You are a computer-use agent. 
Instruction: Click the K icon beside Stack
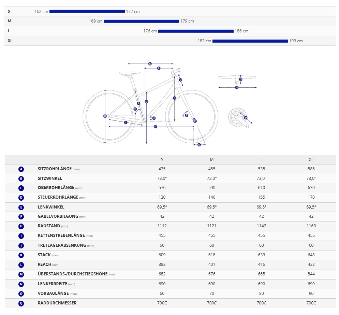pyautogui.click(x=21, y=255)
